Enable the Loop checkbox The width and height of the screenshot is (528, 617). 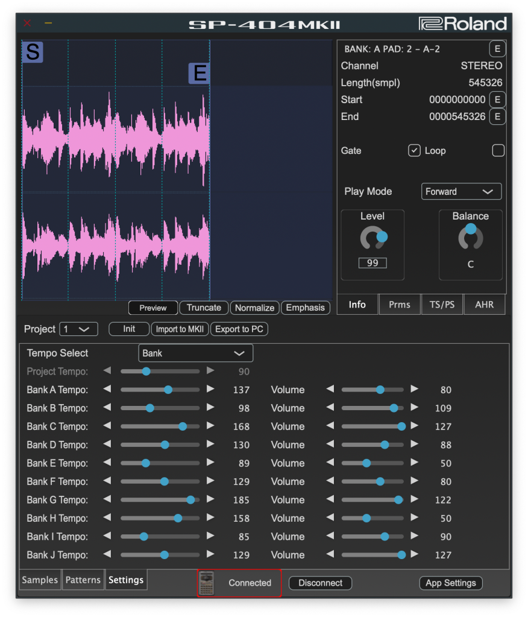498,151
